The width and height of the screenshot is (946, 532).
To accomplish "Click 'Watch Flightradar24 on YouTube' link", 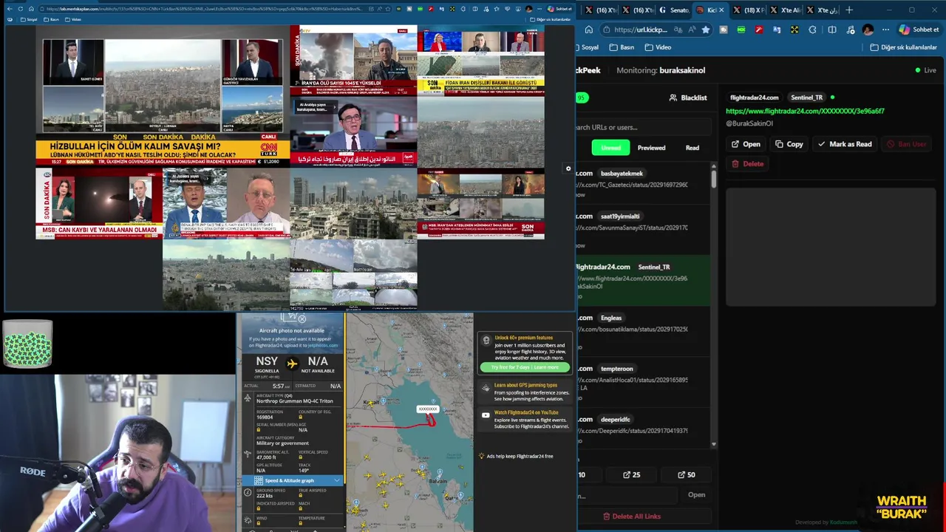I will pos(526,412).
